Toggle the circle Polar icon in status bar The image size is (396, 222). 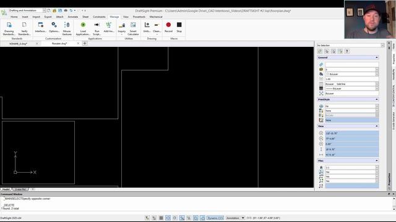tap(174, 218)
